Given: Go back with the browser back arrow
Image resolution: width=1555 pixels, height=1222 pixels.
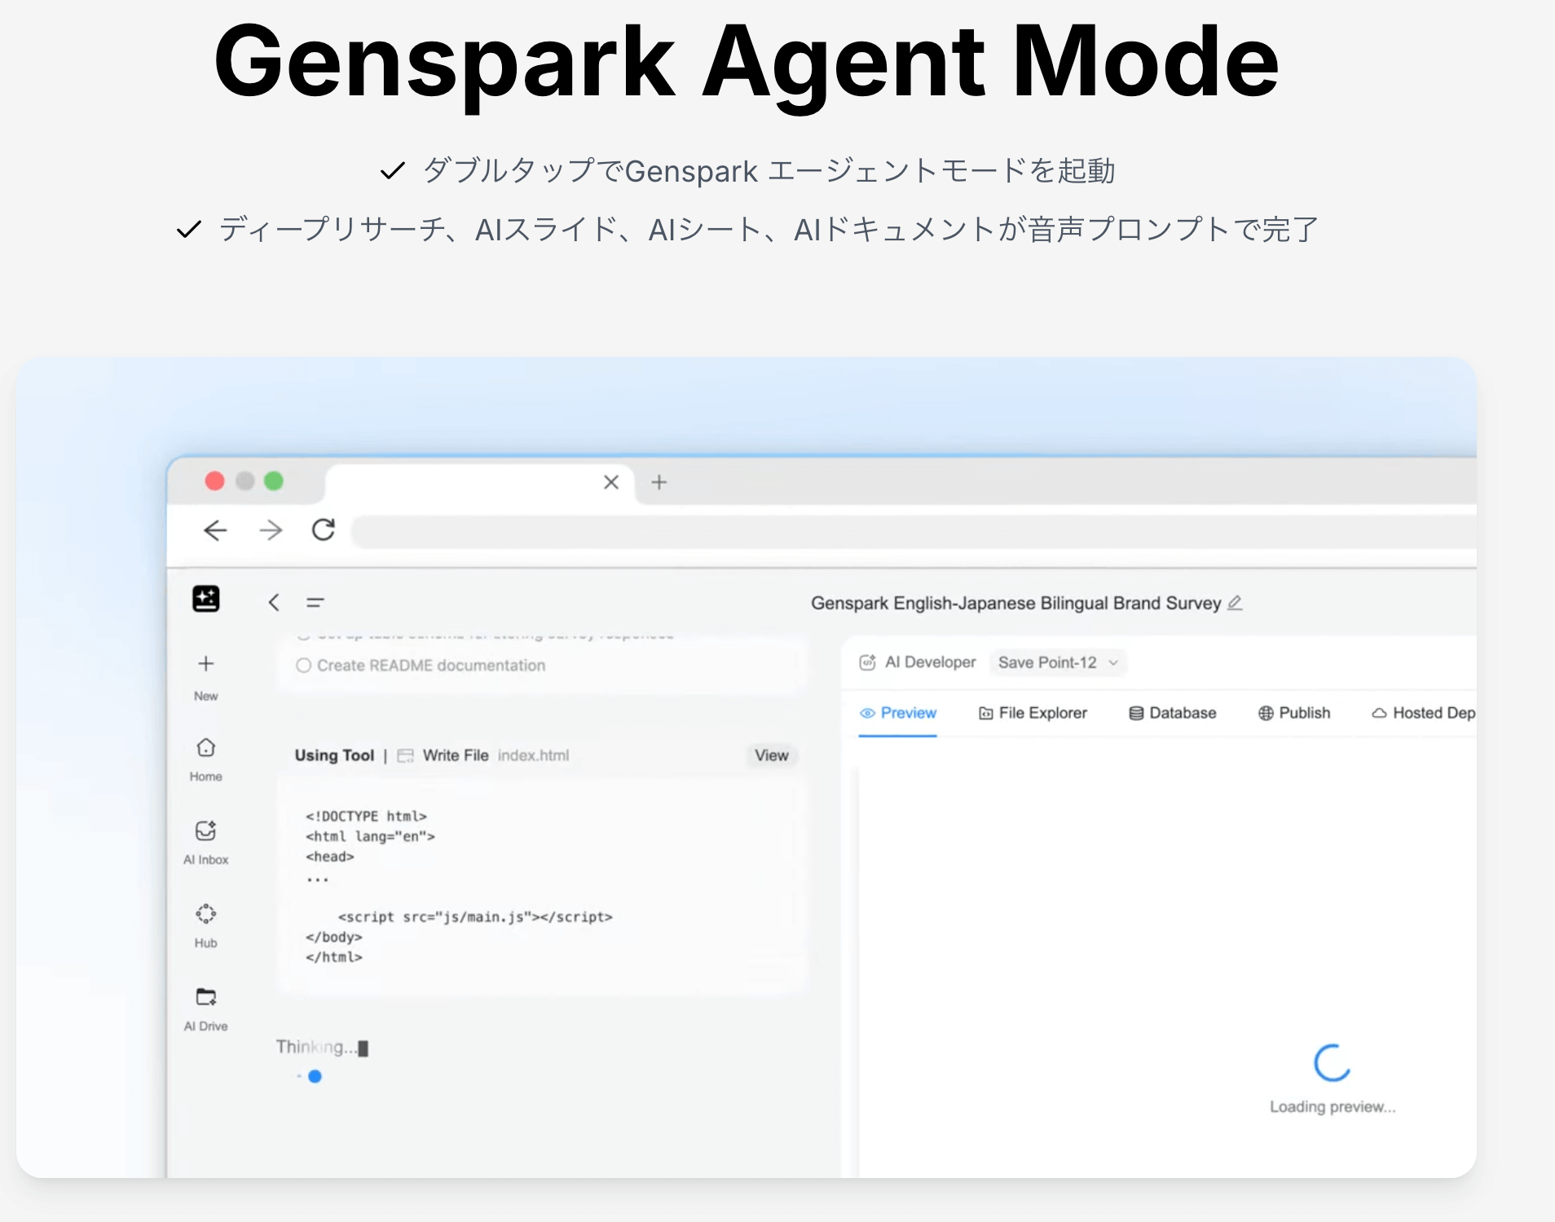Looking at the screenshot, I should tap(215, 530).
